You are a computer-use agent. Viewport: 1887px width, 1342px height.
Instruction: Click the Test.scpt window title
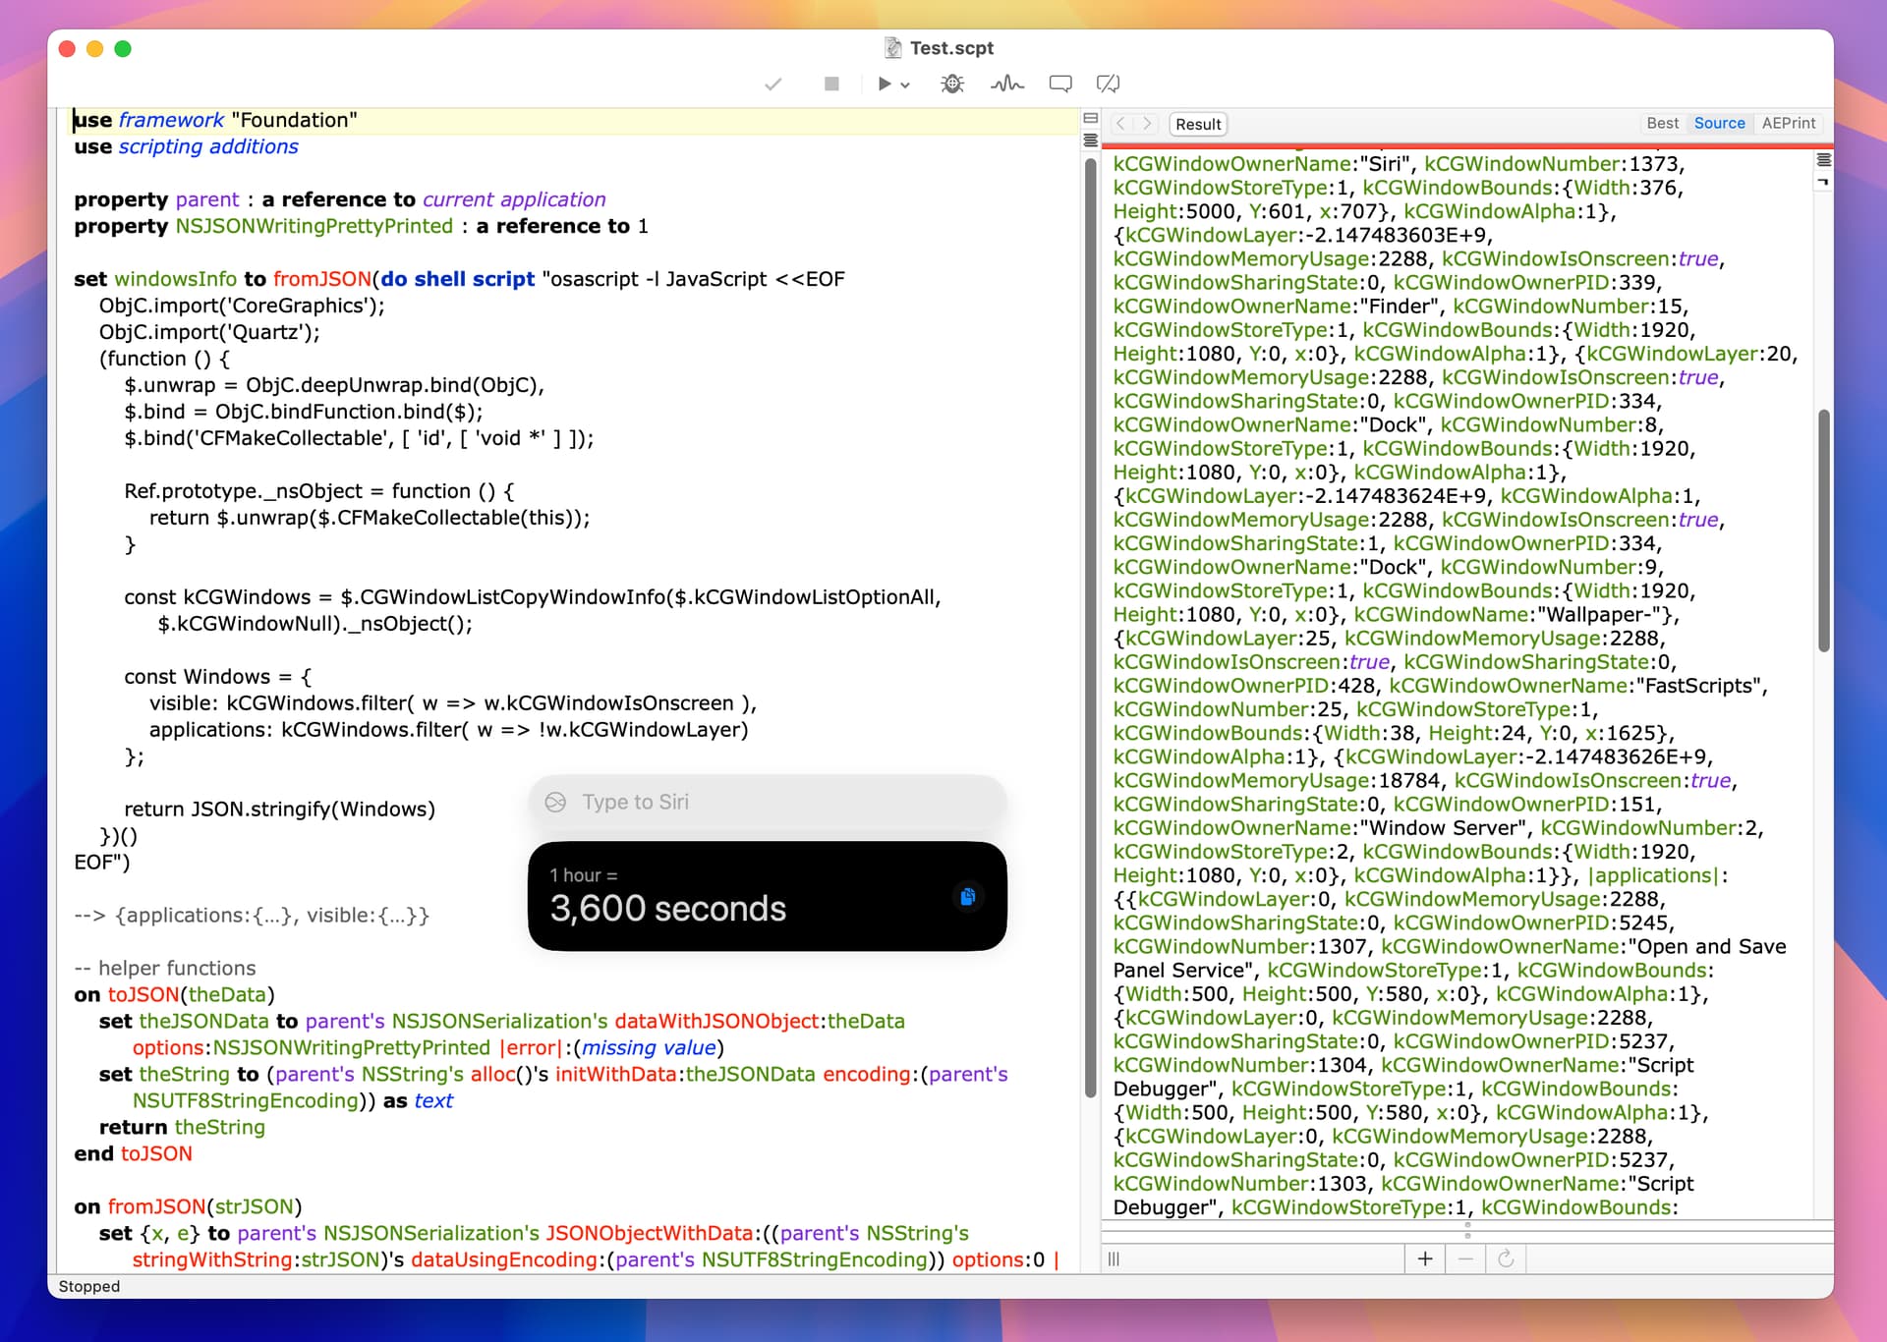(x=951, y=48)
